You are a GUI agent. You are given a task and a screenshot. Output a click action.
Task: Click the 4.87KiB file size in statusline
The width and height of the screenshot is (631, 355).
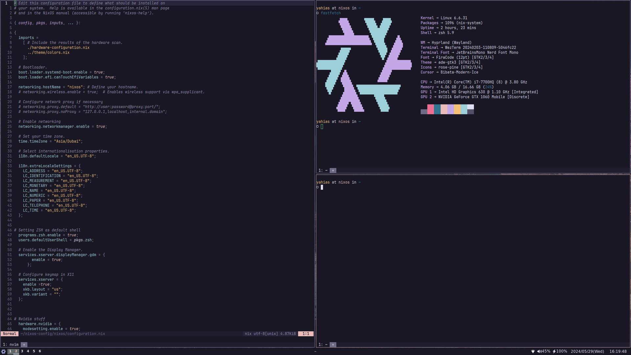point(288,334)
